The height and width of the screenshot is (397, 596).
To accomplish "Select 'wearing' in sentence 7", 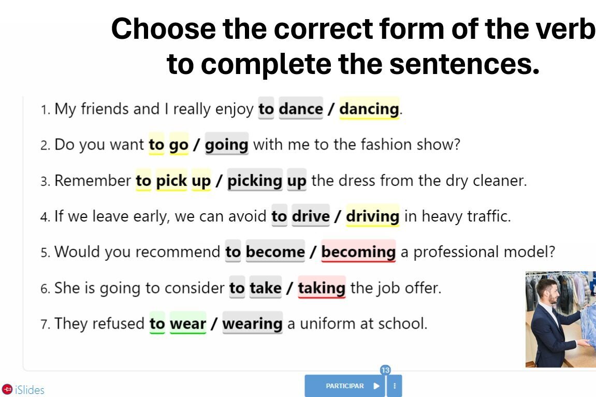I will coord(252,324).
